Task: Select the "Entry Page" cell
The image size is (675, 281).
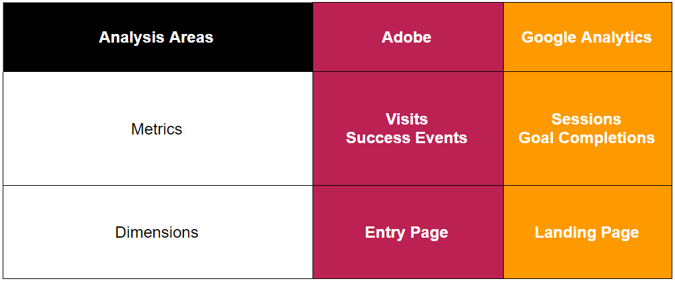Action: point(406,232)
